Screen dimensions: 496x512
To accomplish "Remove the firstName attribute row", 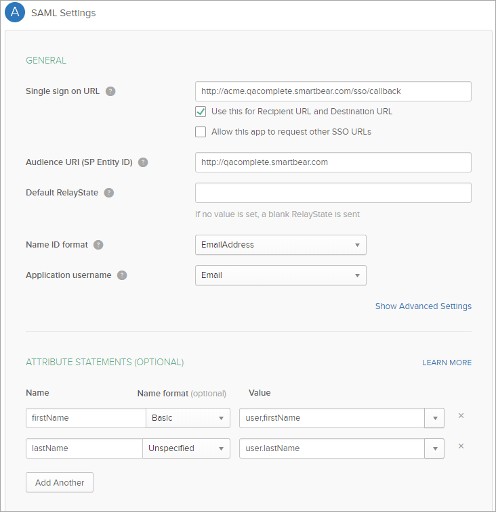I will coord(461,416).
